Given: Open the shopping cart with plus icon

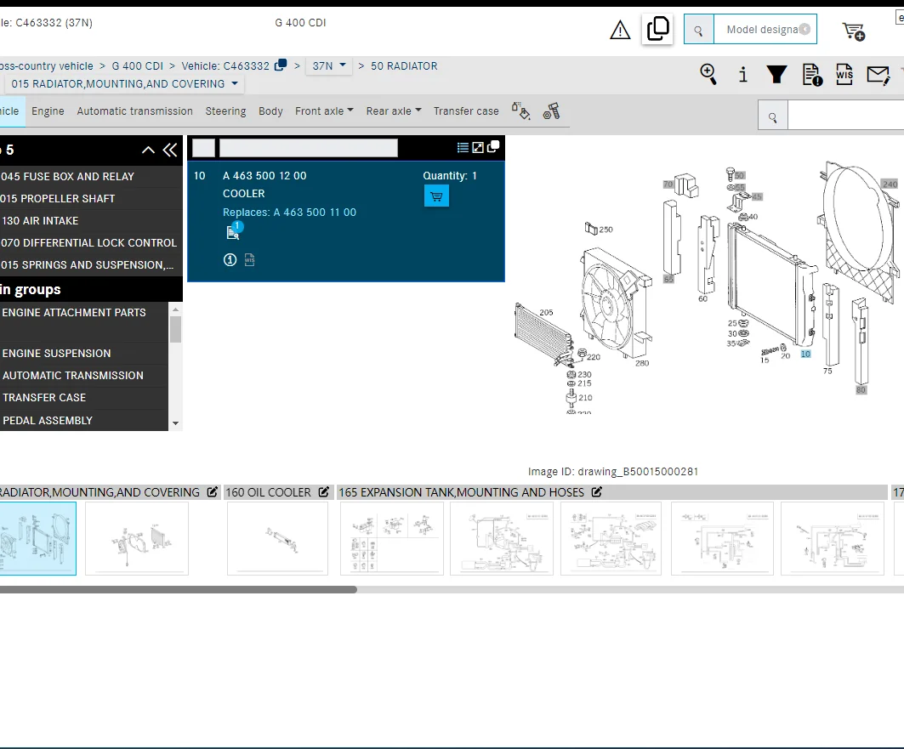Looking at the screenshot, I should point(853,31).
